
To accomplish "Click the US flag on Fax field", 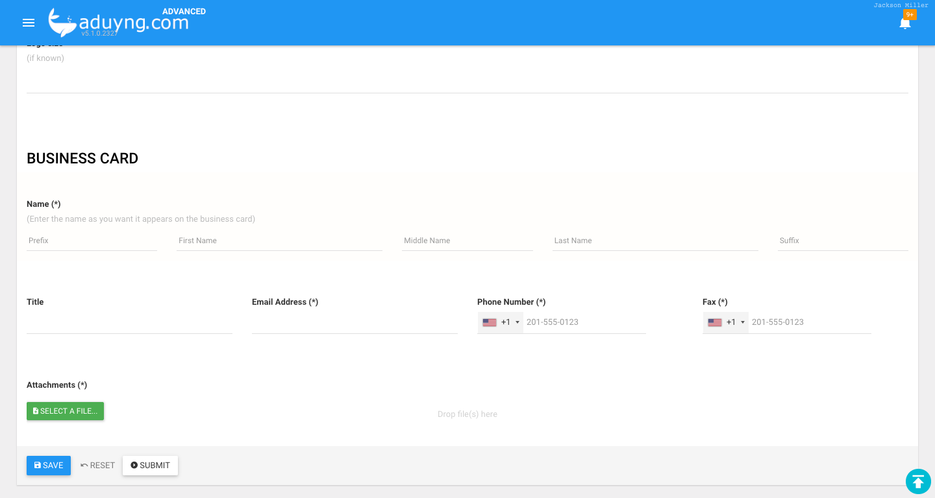I will (x=714, y=322).
